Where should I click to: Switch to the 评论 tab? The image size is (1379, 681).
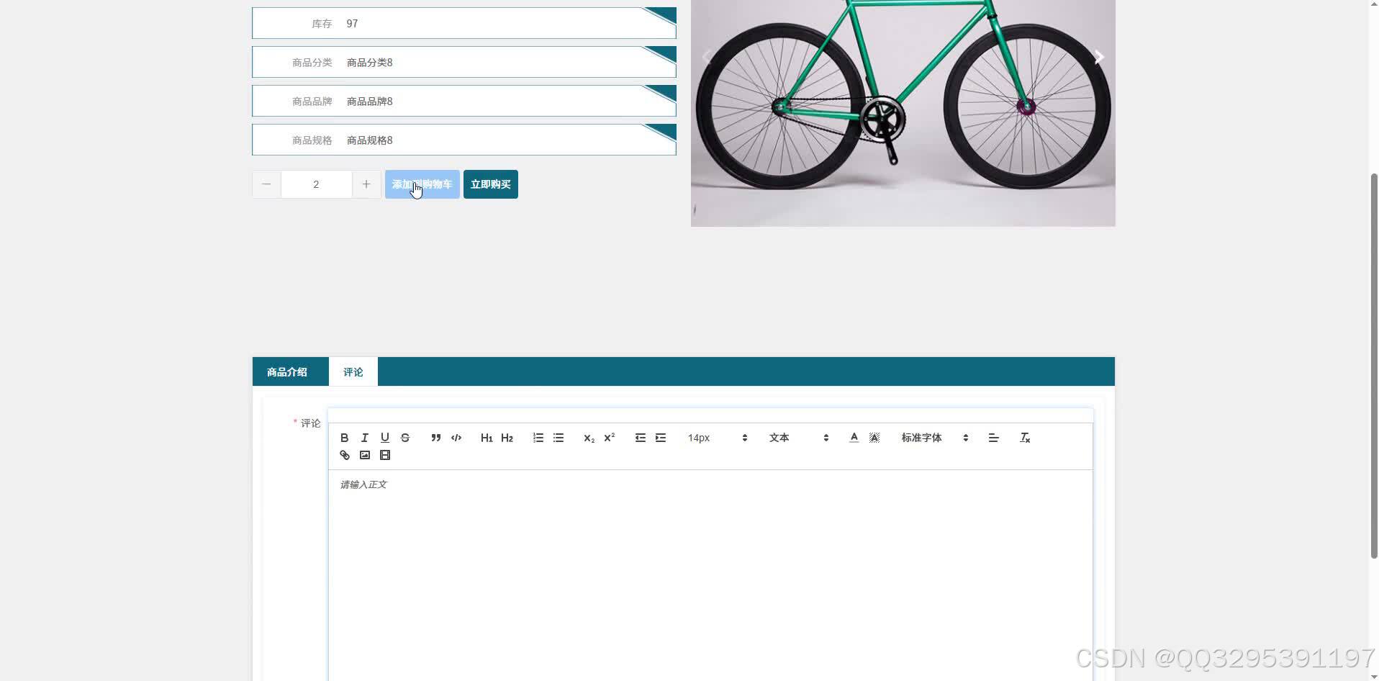[353, 371]
